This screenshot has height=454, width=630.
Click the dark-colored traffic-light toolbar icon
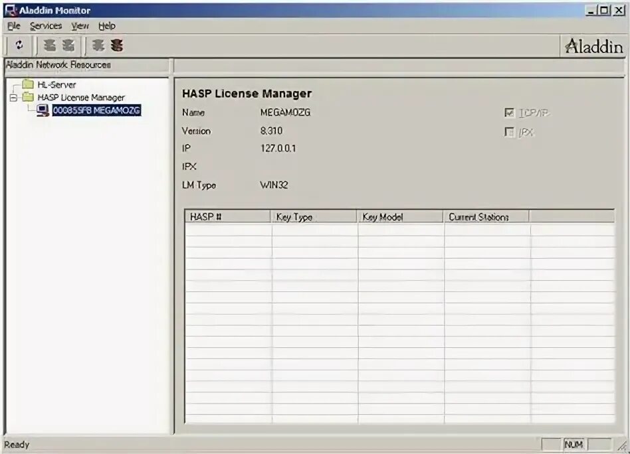(x=116, y=45)
